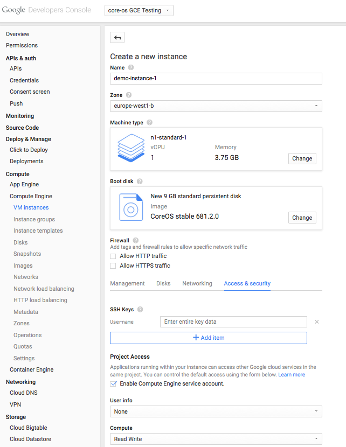Click the Enter entire key data field

point(233,322)
